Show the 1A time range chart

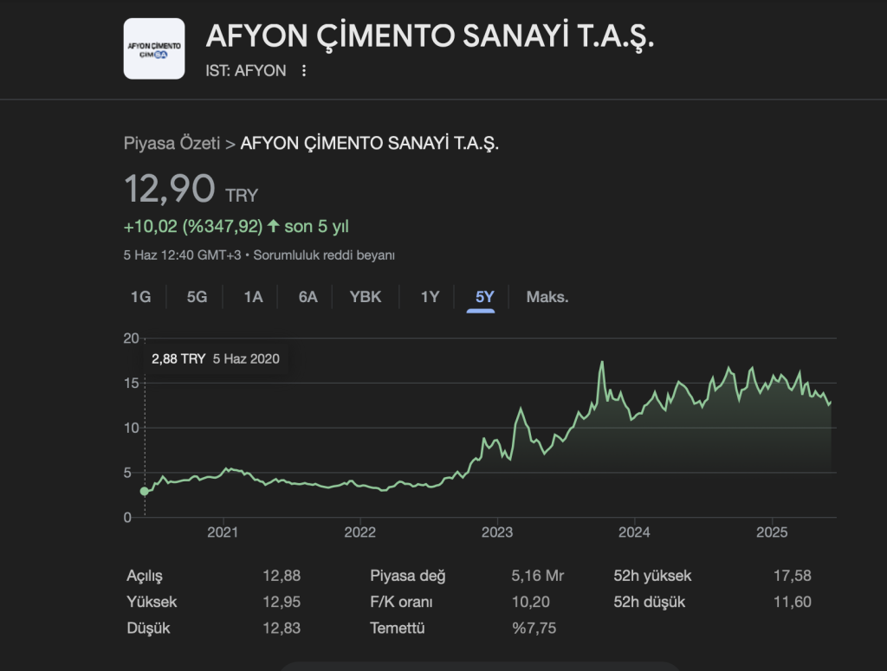pos(253,297)
